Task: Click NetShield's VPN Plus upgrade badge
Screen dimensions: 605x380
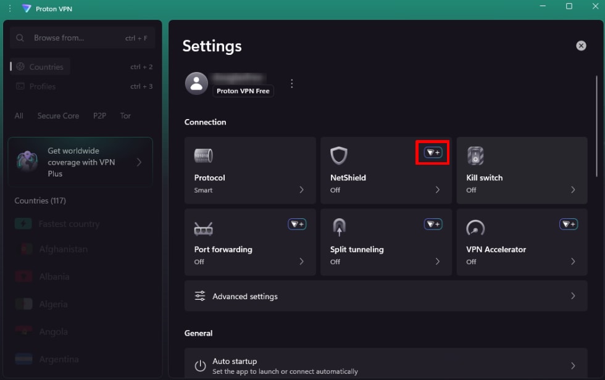Action: (x=433, y=152)
